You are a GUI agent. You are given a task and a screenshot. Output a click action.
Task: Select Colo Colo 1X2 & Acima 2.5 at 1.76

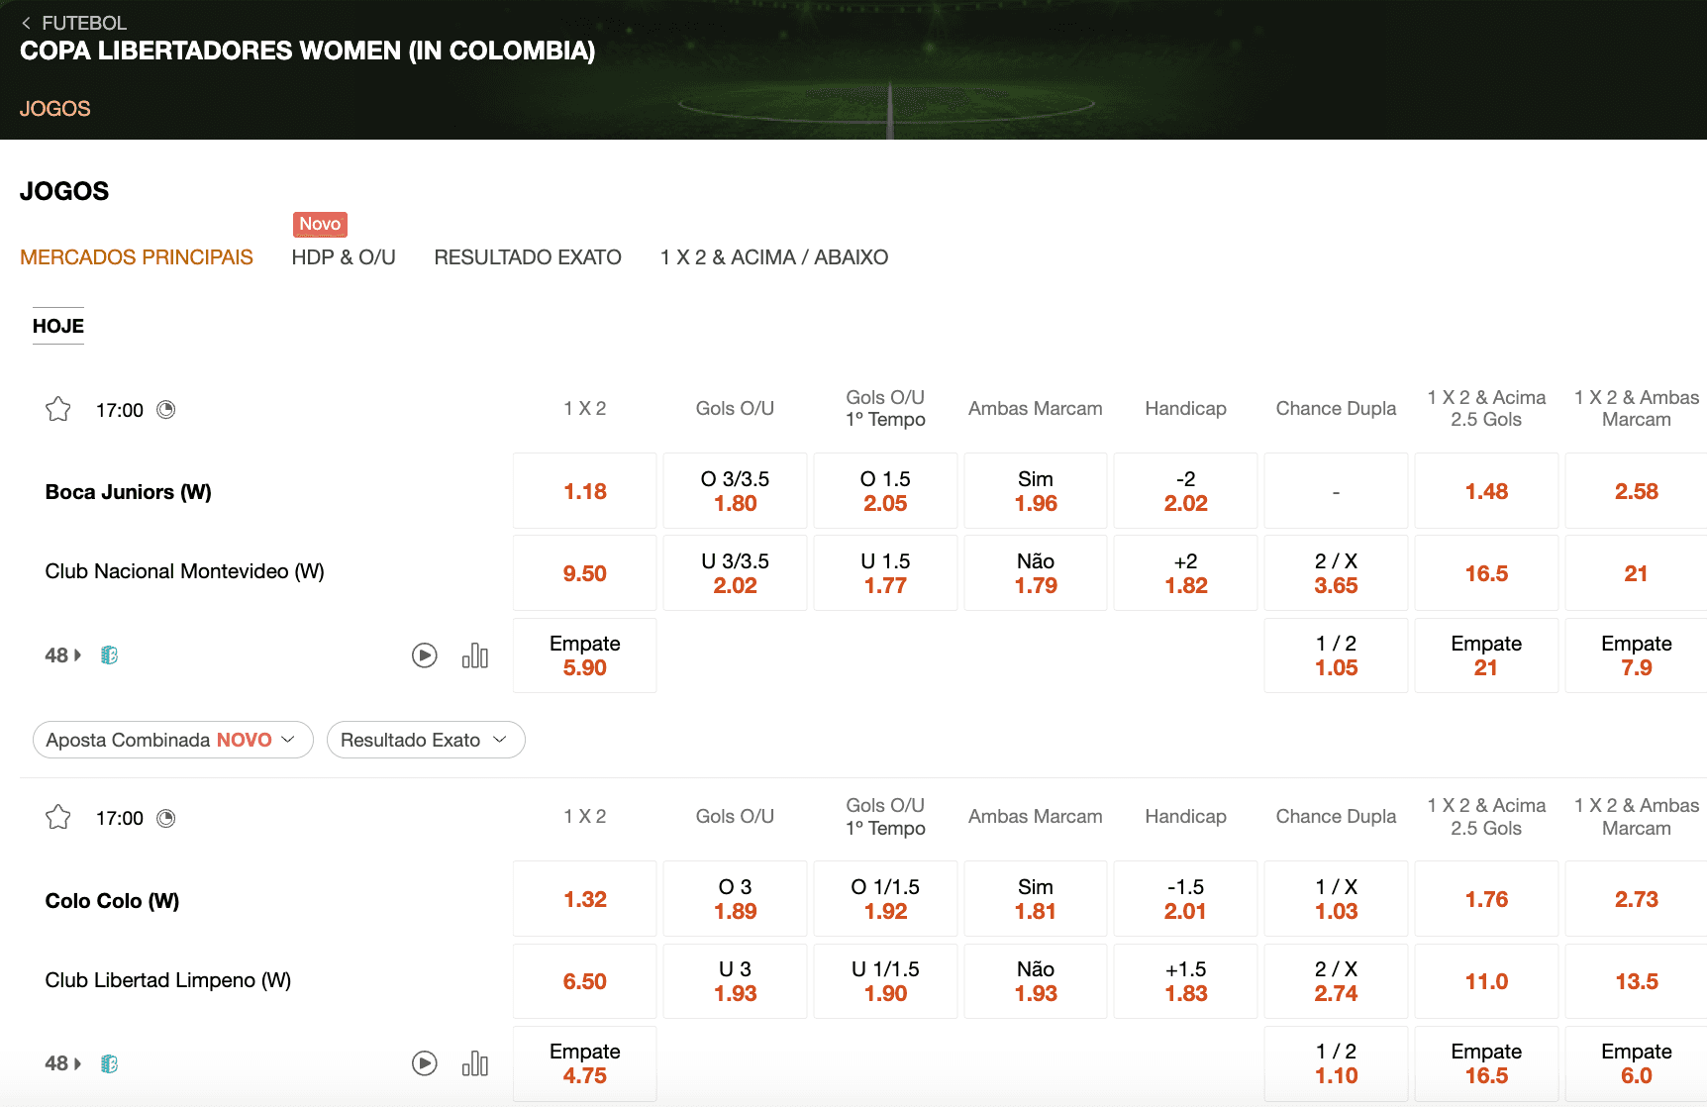pos(1487,899)
